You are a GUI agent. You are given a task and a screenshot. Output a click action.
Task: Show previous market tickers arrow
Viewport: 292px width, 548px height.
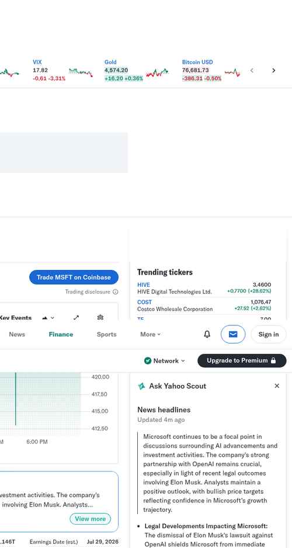coord(252,71)
